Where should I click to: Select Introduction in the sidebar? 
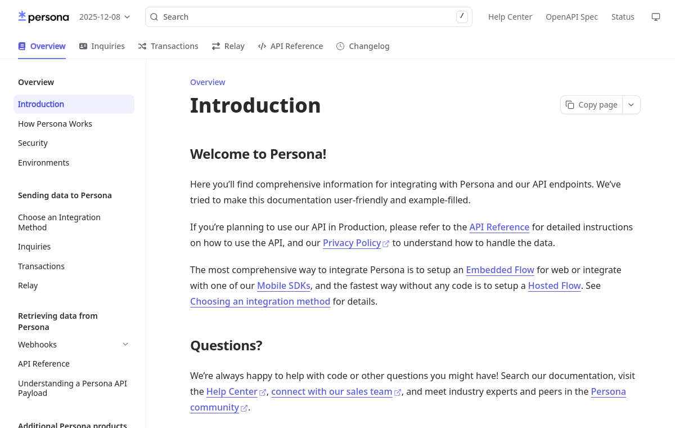74,104
